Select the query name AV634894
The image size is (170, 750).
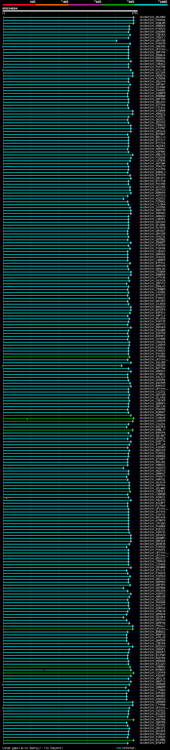pyautogui.click(x=10, y=9)
